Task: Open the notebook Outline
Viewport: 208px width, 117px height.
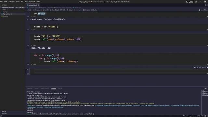Action: [x=94, y=10]
